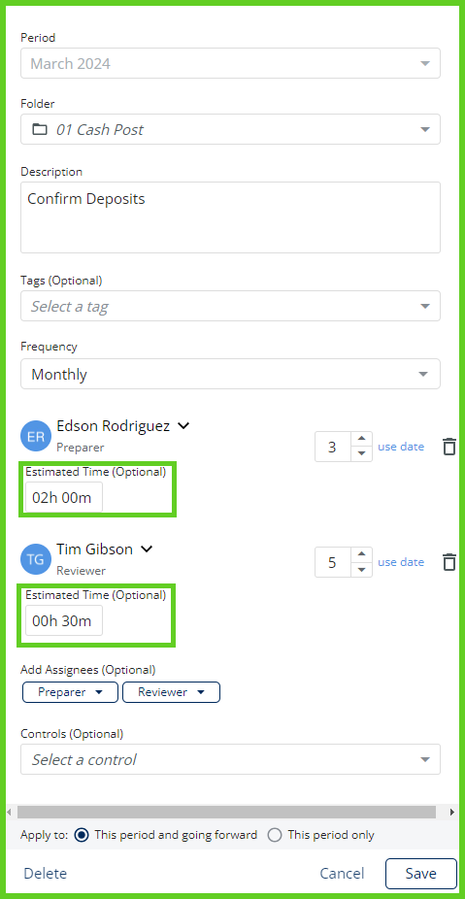465x899 pixels.
Task: Decrease Tim Gibson day value with down arrow
Action: pyautogui.click(x=361, y=569)
